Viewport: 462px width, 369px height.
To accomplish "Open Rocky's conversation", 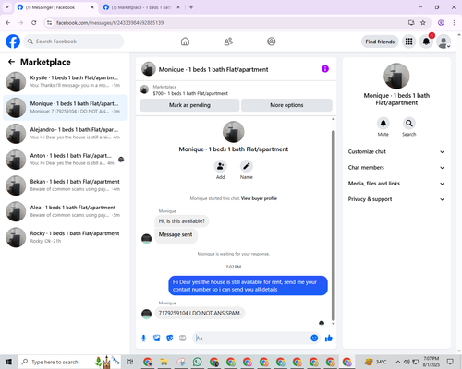I will (x=65, y=237).
